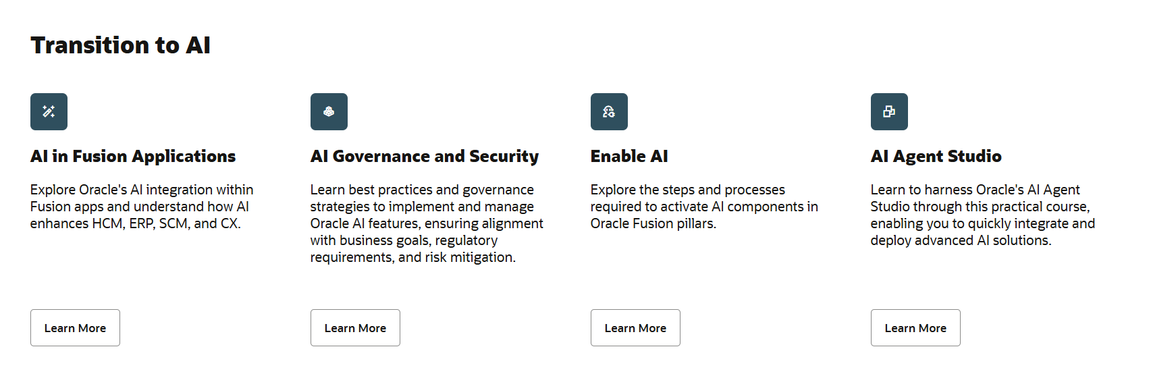Click the text "deploy advanced AI solutions."

961,240
